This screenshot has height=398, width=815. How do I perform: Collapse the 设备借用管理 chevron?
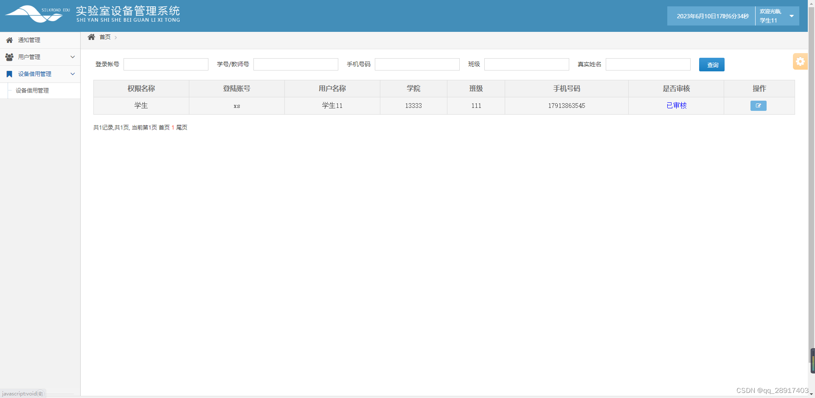click(x=73, y=74)
